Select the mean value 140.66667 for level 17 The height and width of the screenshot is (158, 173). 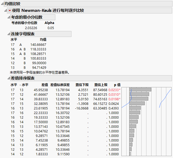[39, 44]
